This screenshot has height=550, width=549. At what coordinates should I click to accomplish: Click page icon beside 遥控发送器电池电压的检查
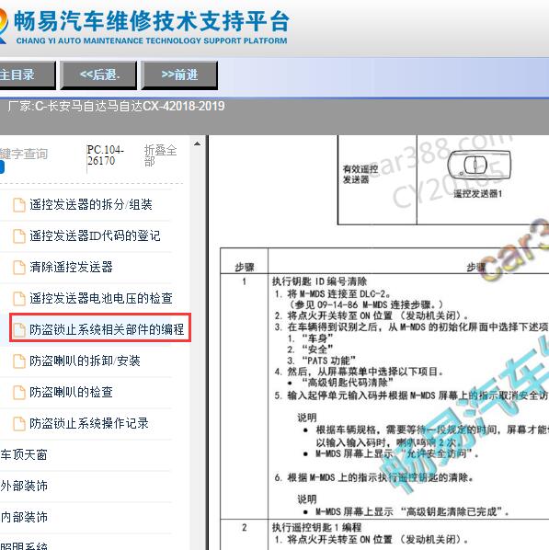coord(19,299)
